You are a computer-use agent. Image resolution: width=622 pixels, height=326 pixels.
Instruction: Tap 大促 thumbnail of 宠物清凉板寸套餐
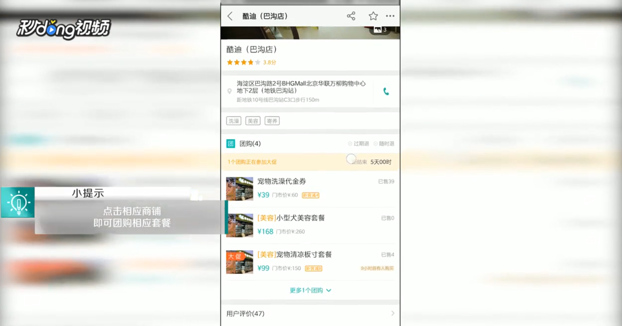click(239, 262)
